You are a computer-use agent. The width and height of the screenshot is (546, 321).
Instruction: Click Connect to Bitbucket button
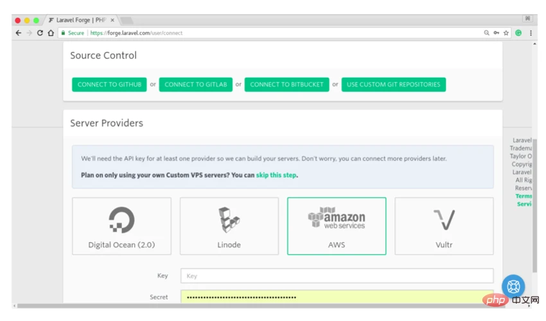click(x=286, y=84)
